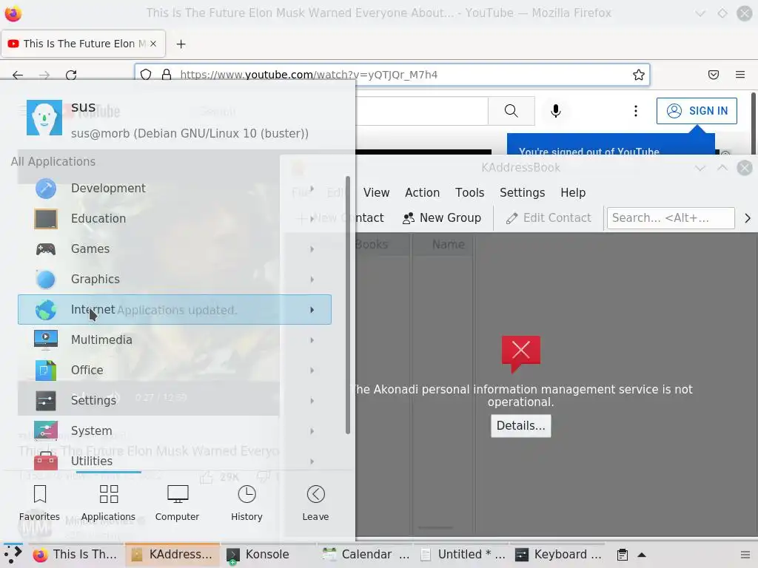The width and height of the screenshot is (758, 568).
Task: Expand Utilities submenu arrow
Action: click(312, 461)
